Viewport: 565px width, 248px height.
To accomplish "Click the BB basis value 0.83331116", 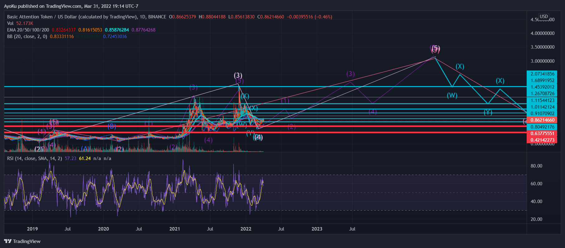I will tap(62, 36).
